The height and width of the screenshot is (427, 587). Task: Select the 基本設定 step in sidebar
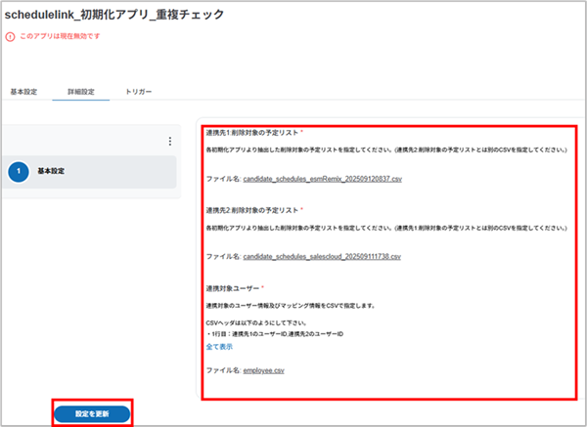click(66, 172)
